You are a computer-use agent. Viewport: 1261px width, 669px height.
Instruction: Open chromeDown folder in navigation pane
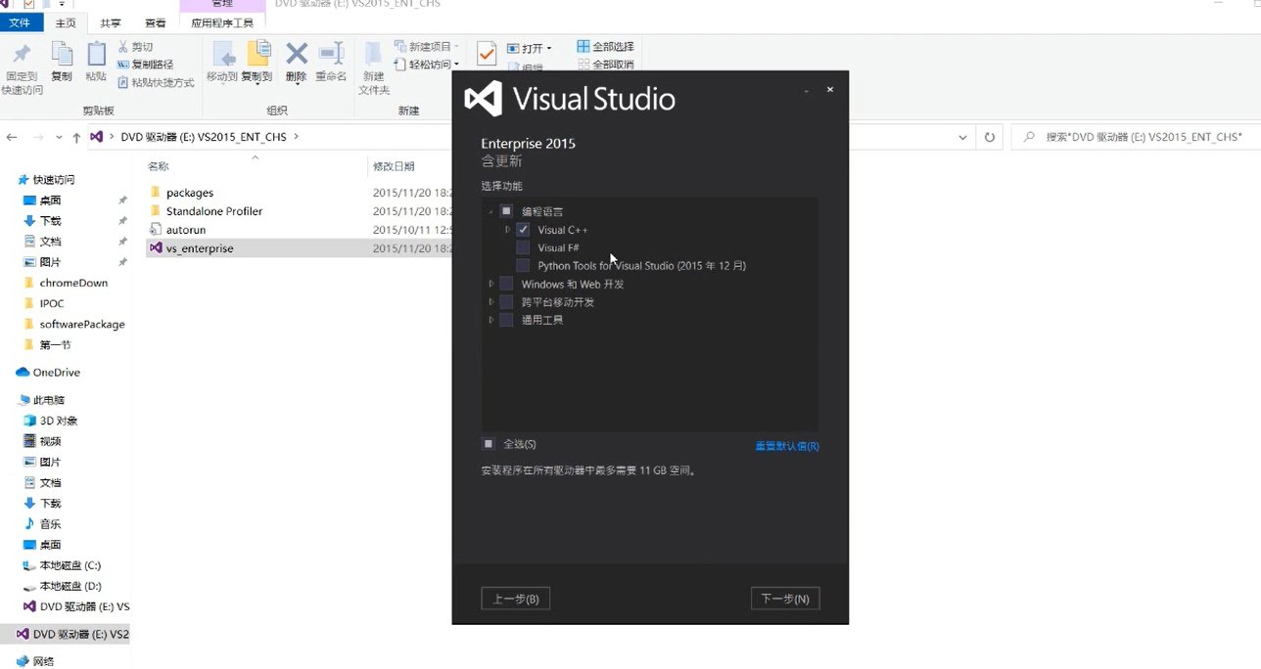coord(73,283)
